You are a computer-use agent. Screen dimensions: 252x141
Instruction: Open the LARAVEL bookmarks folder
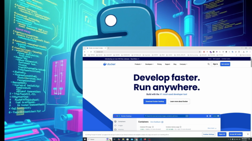click(x=169, y=55)
